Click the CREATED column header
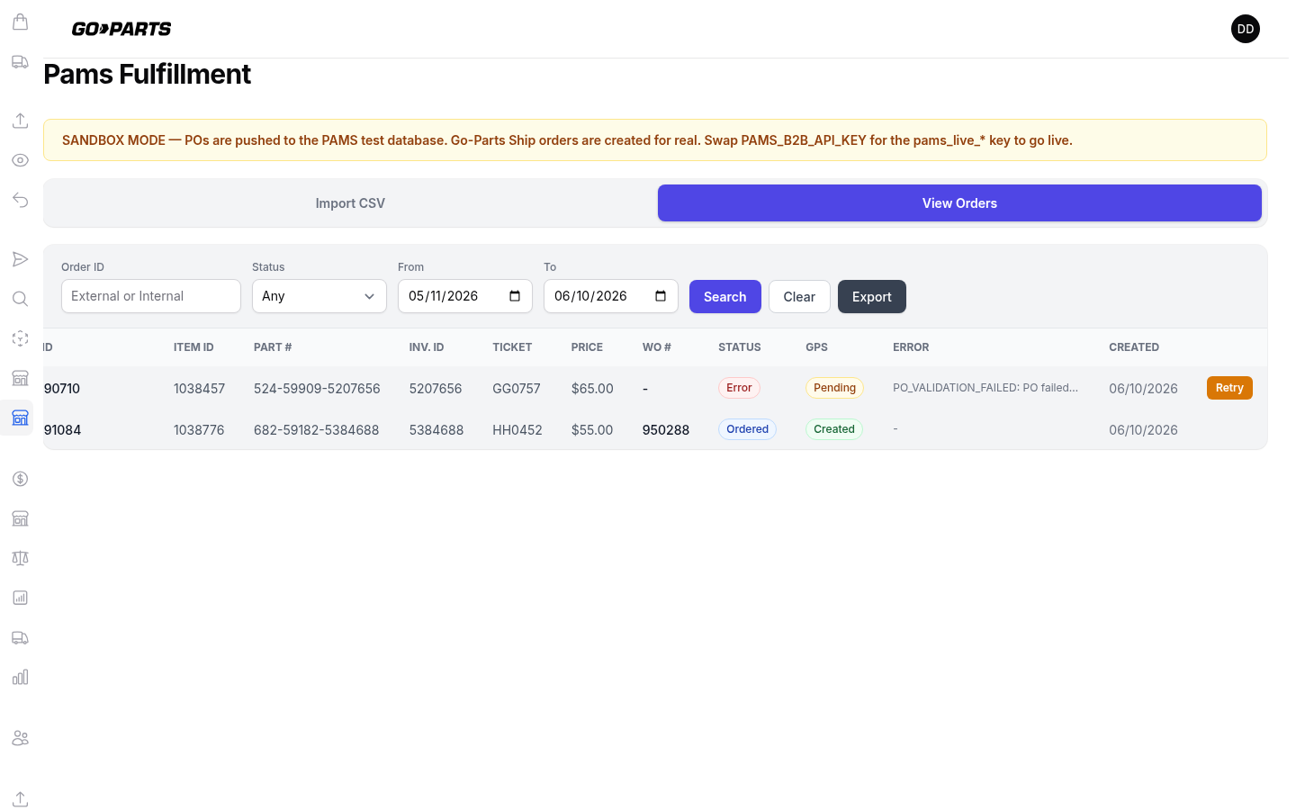This screenshot has height=810, width=1296. (1134, 347)
